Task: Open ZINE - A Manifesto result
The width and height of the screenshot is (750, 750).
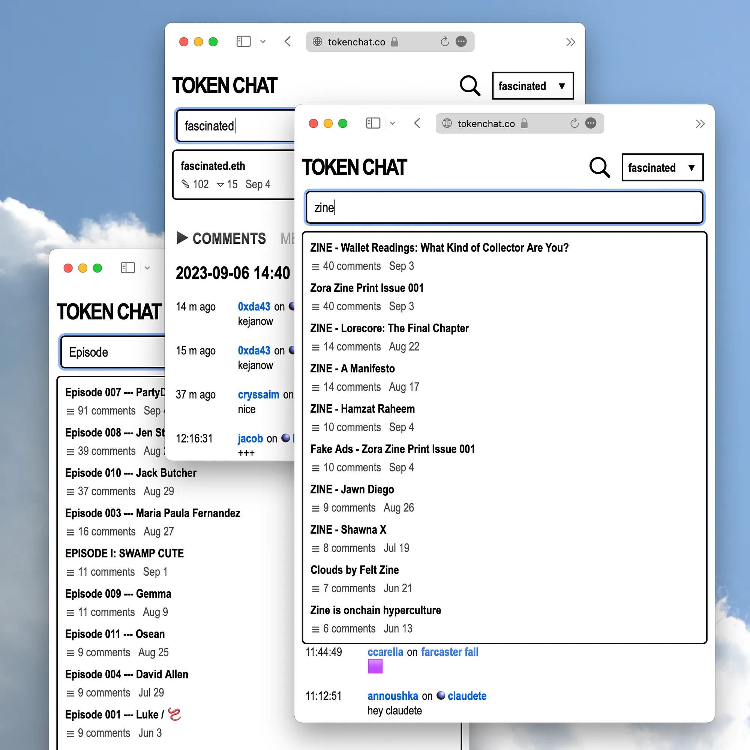Action: [x=352, y=368]
